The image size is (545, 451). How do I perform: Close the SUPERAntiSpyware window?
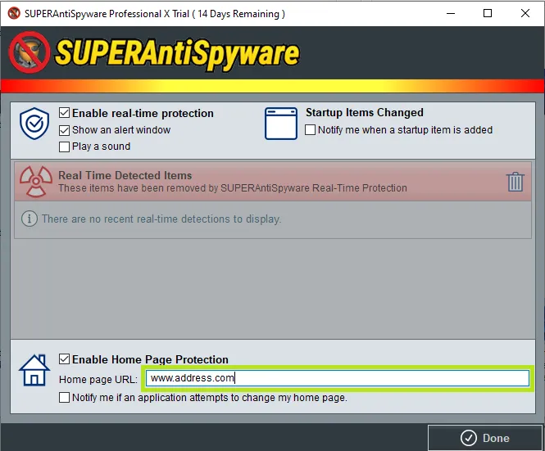(x=525, y=14)
